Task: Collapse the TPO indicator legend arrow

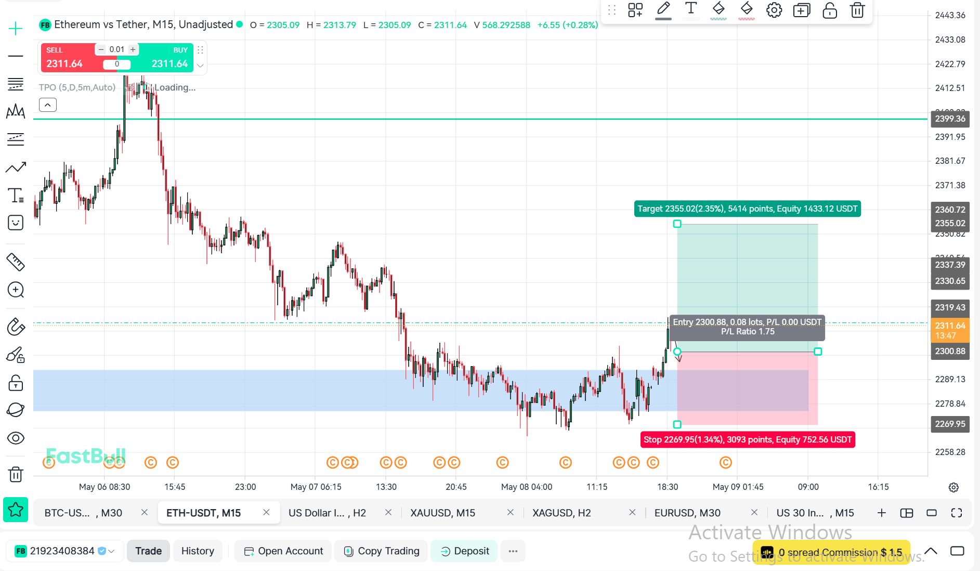Action: (48, 105)
